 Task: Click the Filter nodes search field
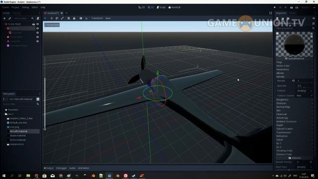22,18
